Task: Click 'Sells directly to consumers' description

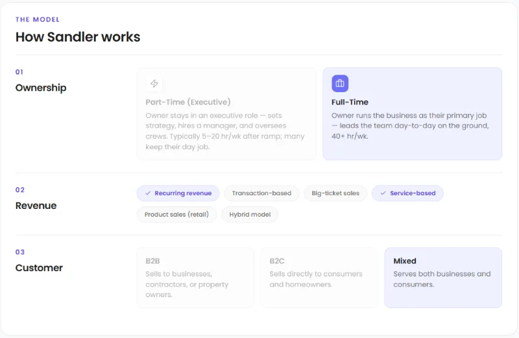Action: click(316, 279)
